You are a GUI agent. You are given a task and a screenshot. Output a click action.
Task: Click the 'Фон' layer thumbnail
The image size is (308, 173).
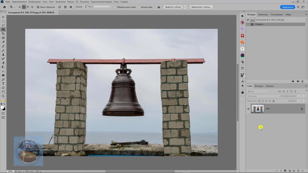tap(258, 109)
